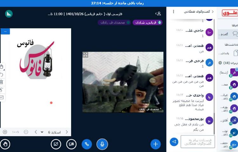Open the users list settings gear
This screenshot has width=238, height=152.
pos(220,63)
